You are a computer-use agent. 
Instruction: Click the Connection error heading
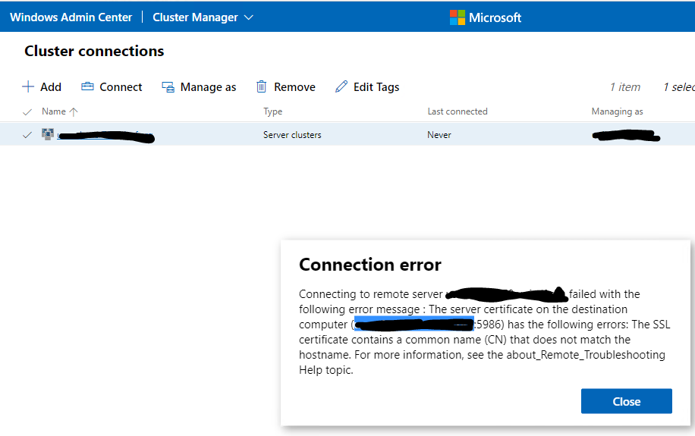[x=370, y=265]
